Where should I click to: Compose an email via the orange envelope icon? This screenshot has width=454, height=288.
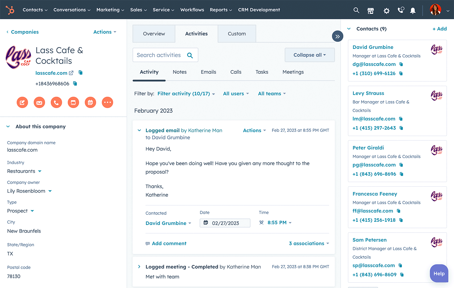[x=39, y=102]
